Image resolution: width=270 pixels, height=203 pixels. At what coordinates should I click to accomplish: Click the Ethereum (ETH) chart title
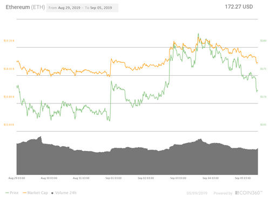pyautogui.click(x=25, y=7)
